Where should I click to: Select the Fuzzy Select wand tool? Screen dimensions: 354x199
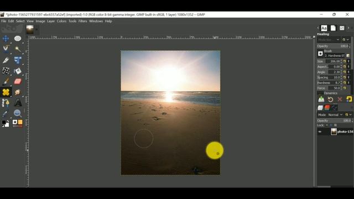click(x=18, y=49)
